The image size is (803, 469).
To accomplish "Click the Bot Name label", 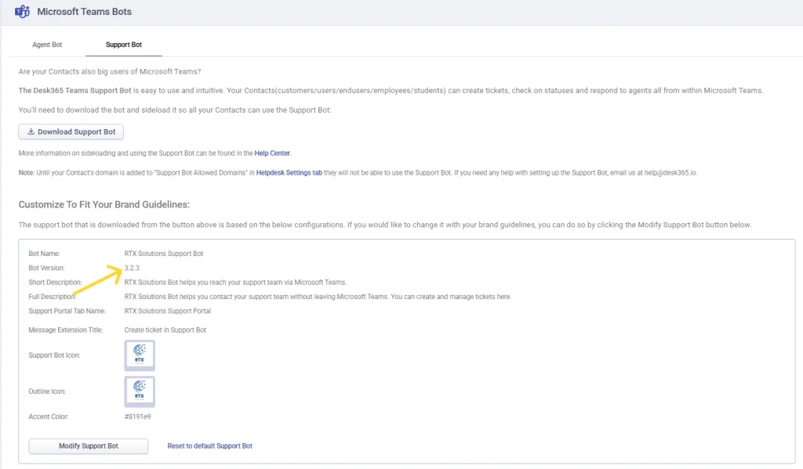I will [x=44, y=253].
